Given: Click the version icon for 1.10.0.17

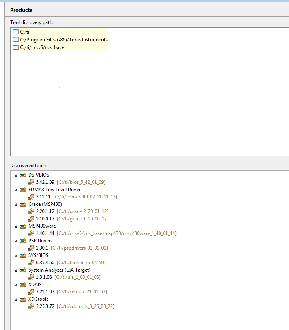Looking at the screenshot, I should 31,219.
